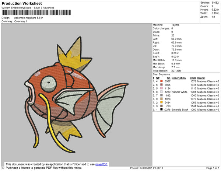Screen dimensions: 221x171
Task: Click Total Bobbin value '207.33ft'
Action: tap(176, 71)
